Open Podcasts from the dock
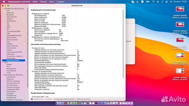This screenshot has height=106, width=189. pos(99,103)
